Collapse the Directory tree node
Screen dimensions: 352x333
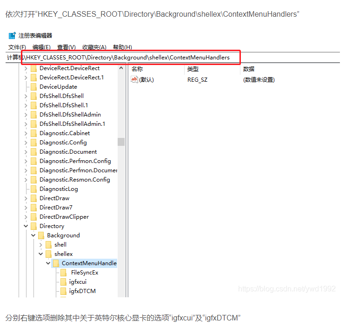26,226
